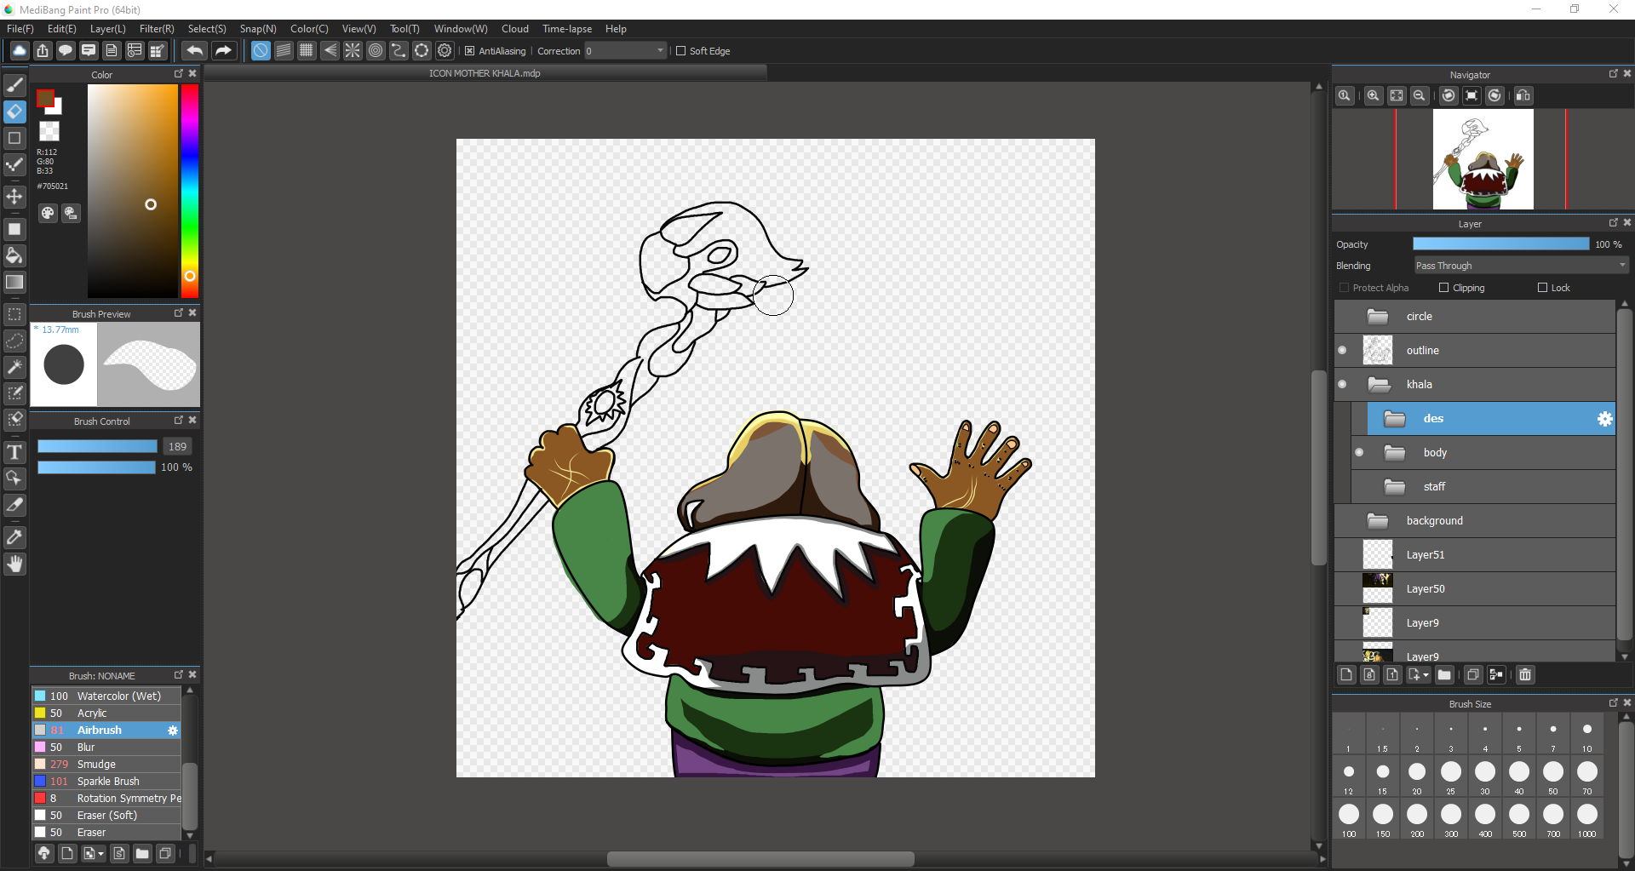
Task: Delete layer with trash icon
Action: 1525,675
